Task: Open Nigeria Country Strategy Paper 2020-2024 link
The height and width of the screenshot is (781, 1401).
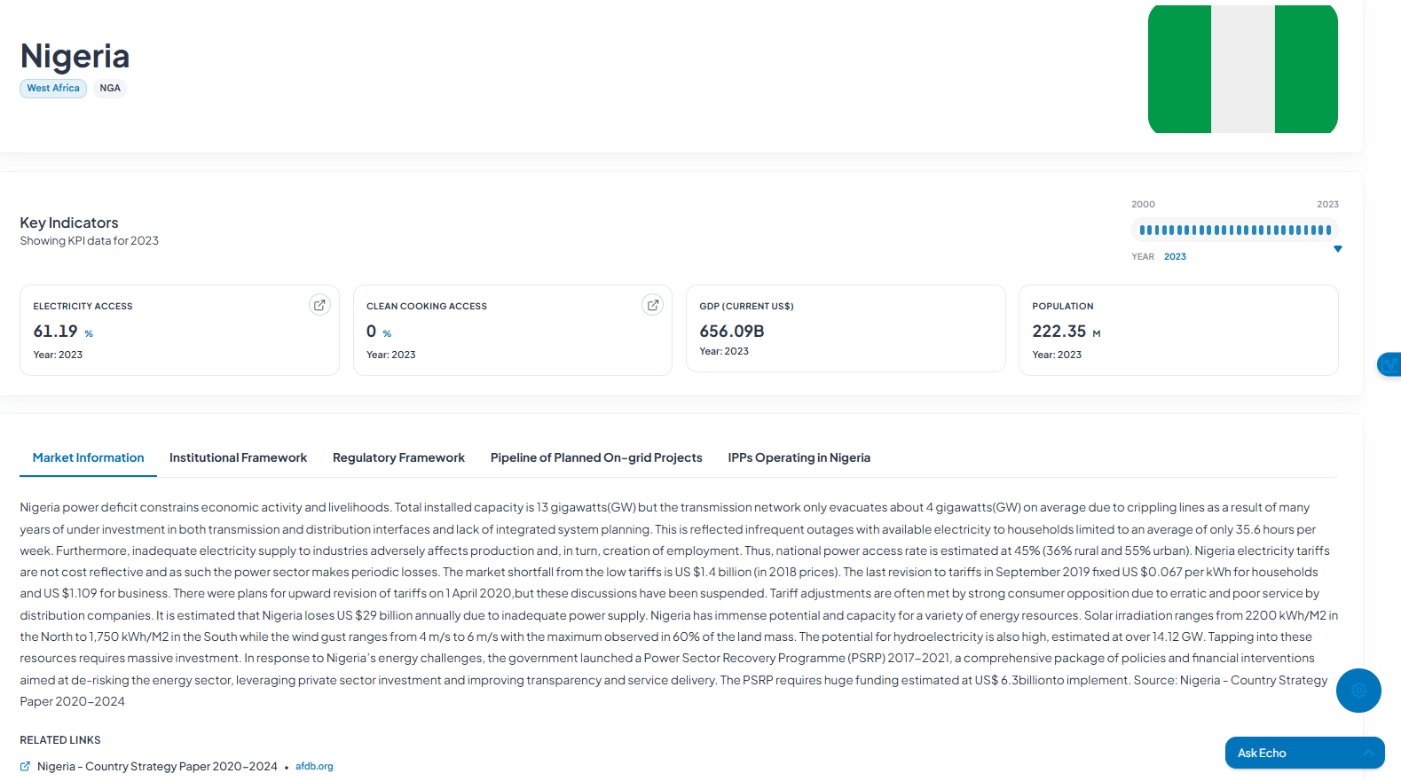Action: tap(157, 766)
